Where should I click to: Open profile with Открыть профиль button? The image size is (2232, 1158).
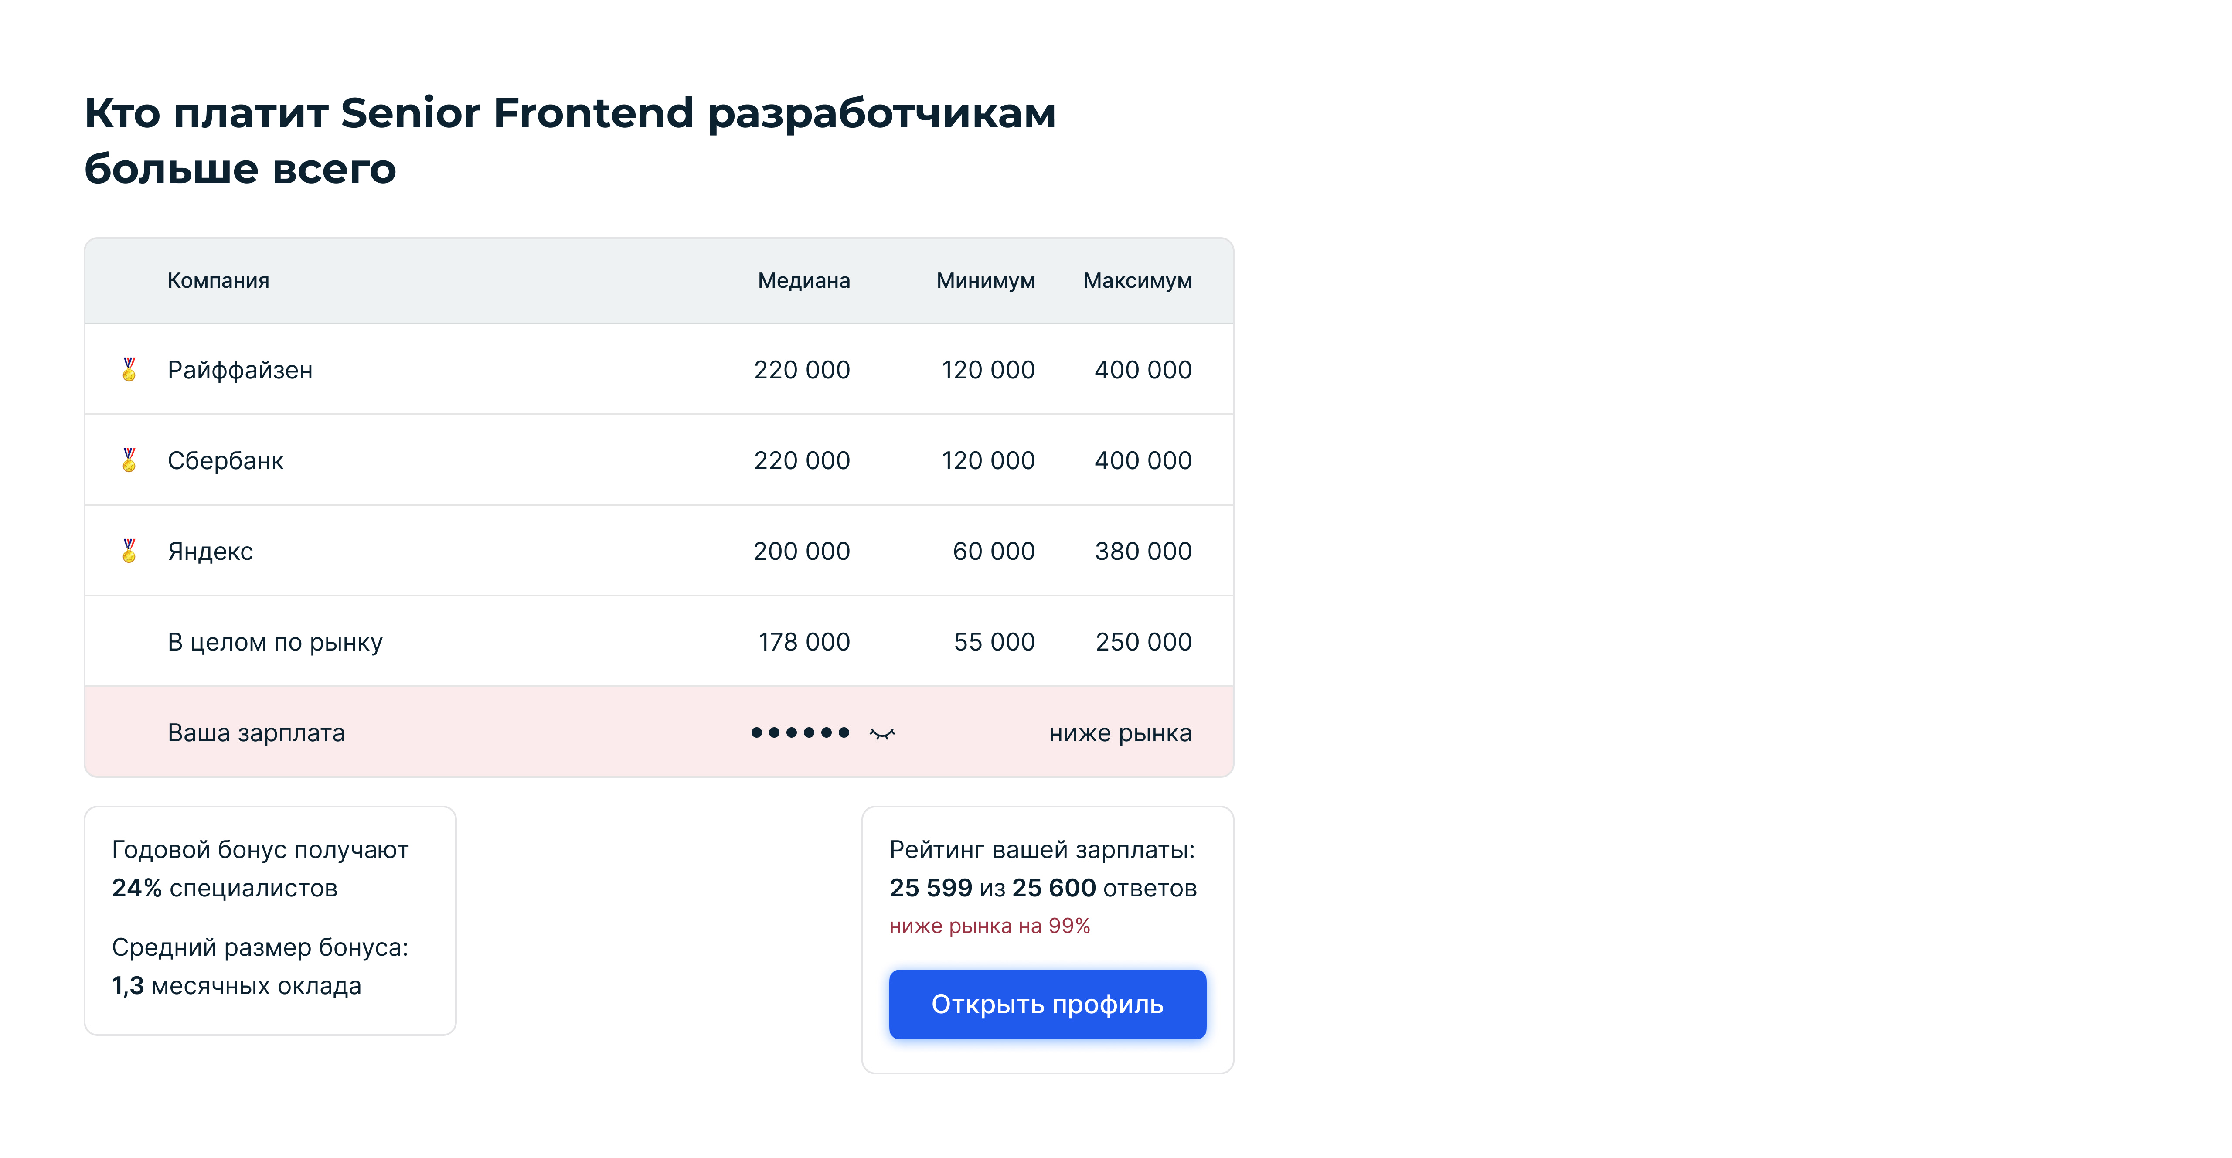click(x=1048, y=1004)
